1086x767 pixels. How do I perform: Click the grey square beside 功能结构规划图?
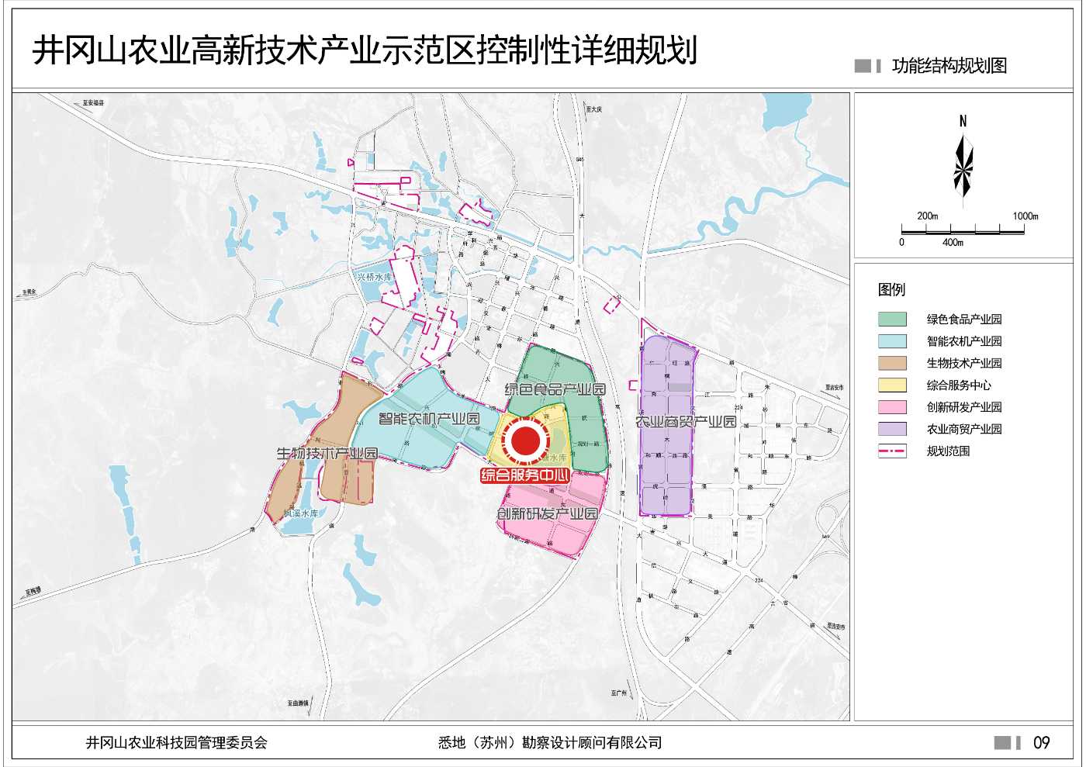click(x=863, y=66)
